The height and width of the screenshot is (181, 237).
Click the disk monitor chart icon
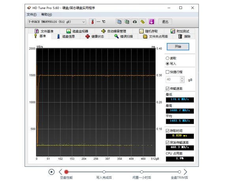68,31
